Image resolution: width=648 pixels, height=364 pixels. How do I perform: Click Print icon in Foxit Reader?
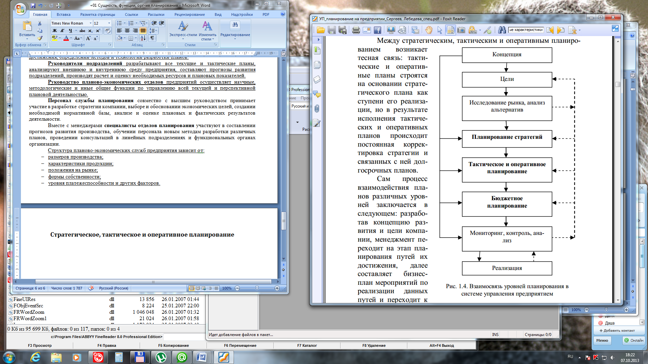coord(356,30)
